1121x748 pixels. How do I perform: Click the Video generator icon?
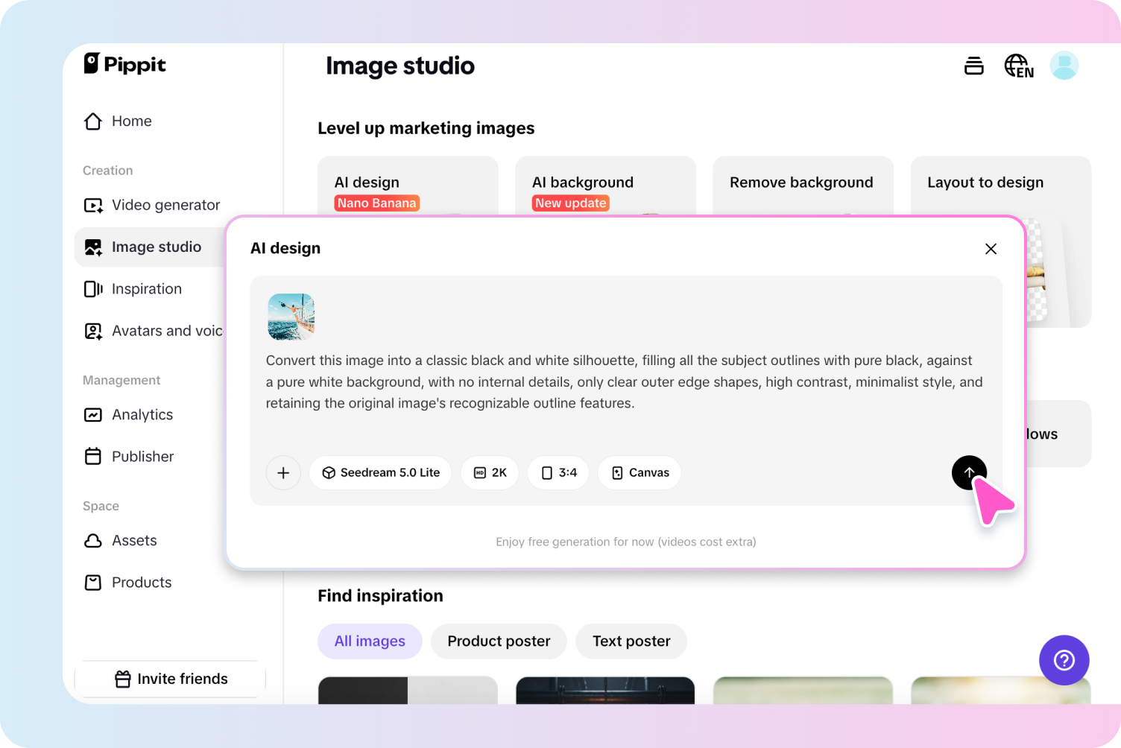coord(93,206)
